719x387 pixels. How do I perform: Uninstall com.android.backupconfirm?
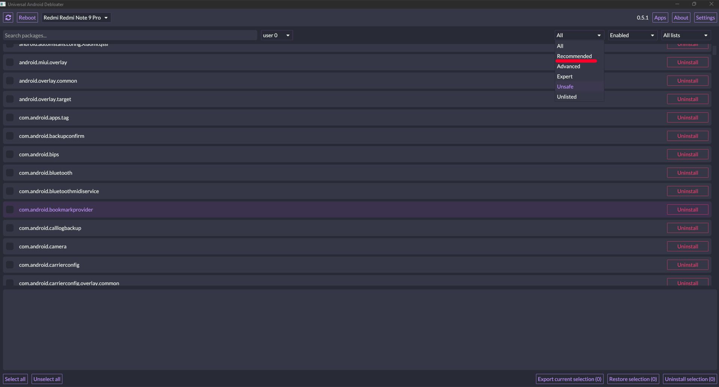pos(688,136)
